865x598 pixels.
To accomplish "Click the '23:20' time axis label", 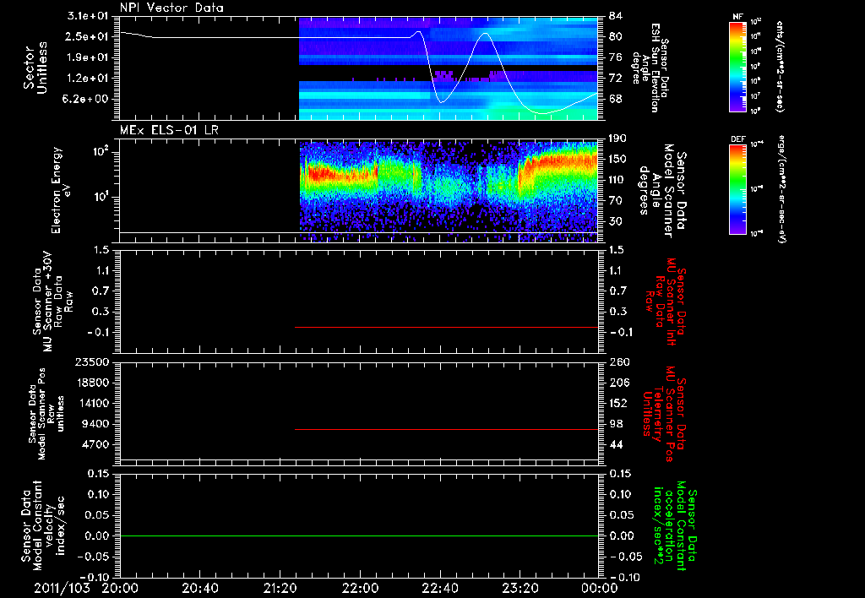I will [x=520, y=588].
